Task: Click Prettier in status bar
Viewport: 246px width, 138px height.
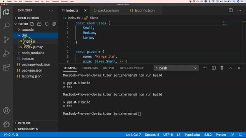Action: (x=221, y=135)
